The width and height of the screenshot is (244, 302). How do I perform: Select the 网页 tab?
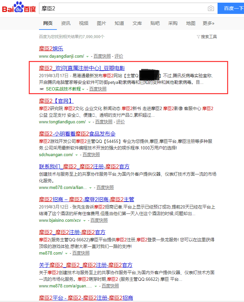48,23
